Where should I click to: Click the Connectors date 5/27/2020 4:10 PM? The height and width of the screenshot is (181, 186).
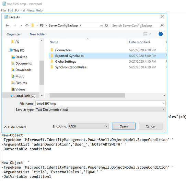click(142, 50)
